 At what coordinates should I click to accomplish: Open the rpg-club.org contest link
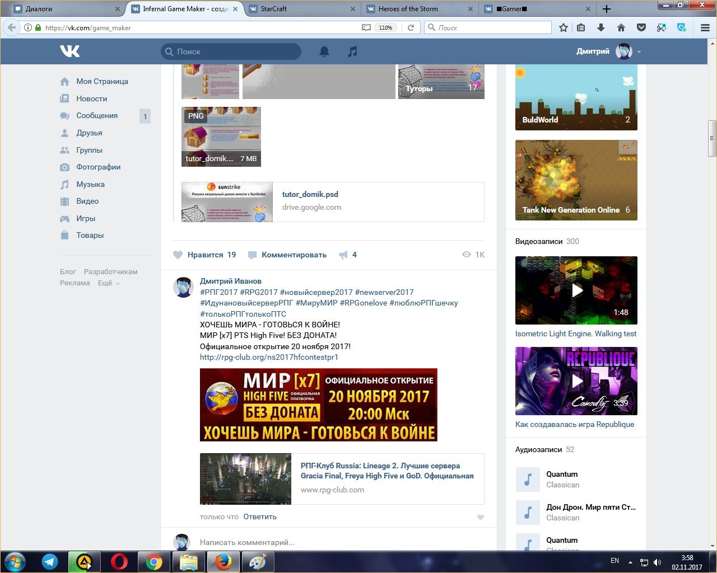point(269,357)
